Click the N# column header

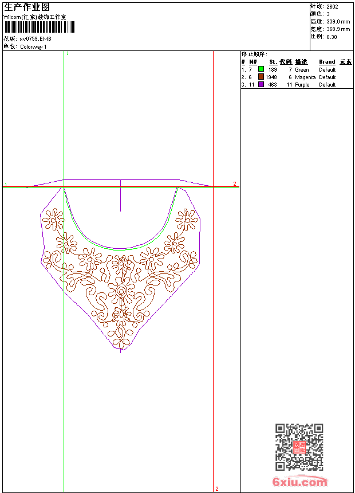(253, 62)
